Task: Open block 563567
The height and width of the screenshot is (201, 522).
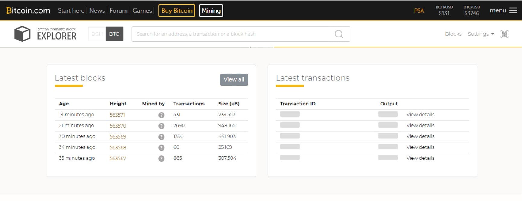Action: click(x=118, y=158)
